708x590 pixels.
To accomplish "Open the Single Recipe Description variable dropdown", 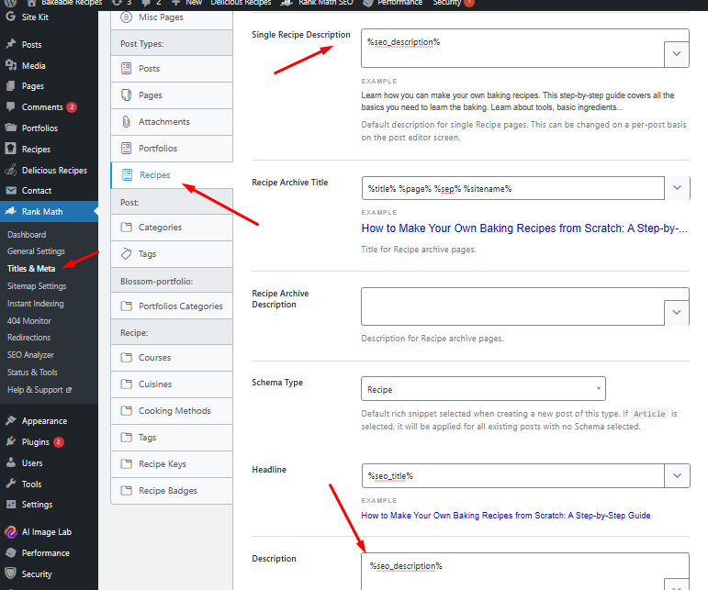I will tap(677, 54).
